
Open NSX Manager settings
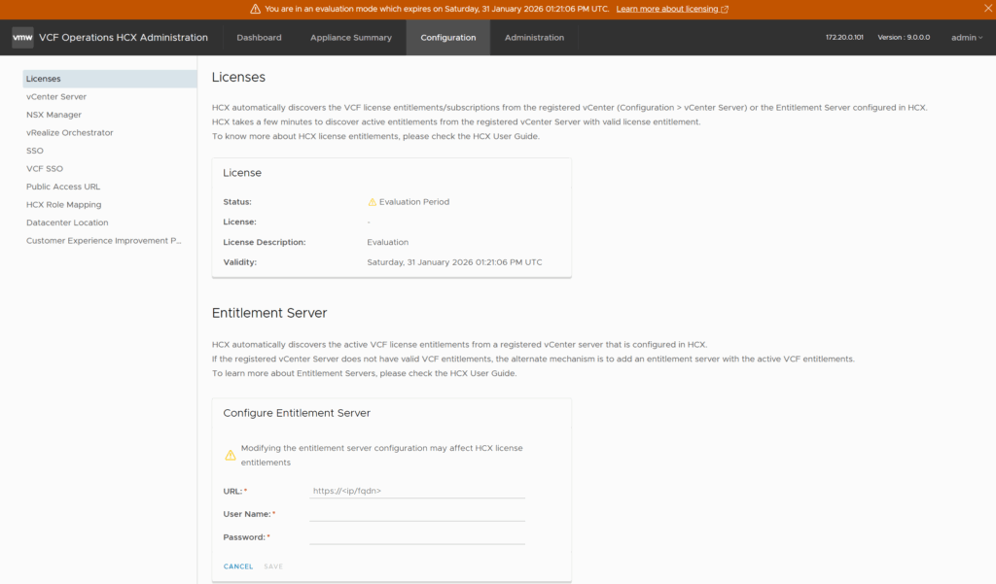pos(53,115)
